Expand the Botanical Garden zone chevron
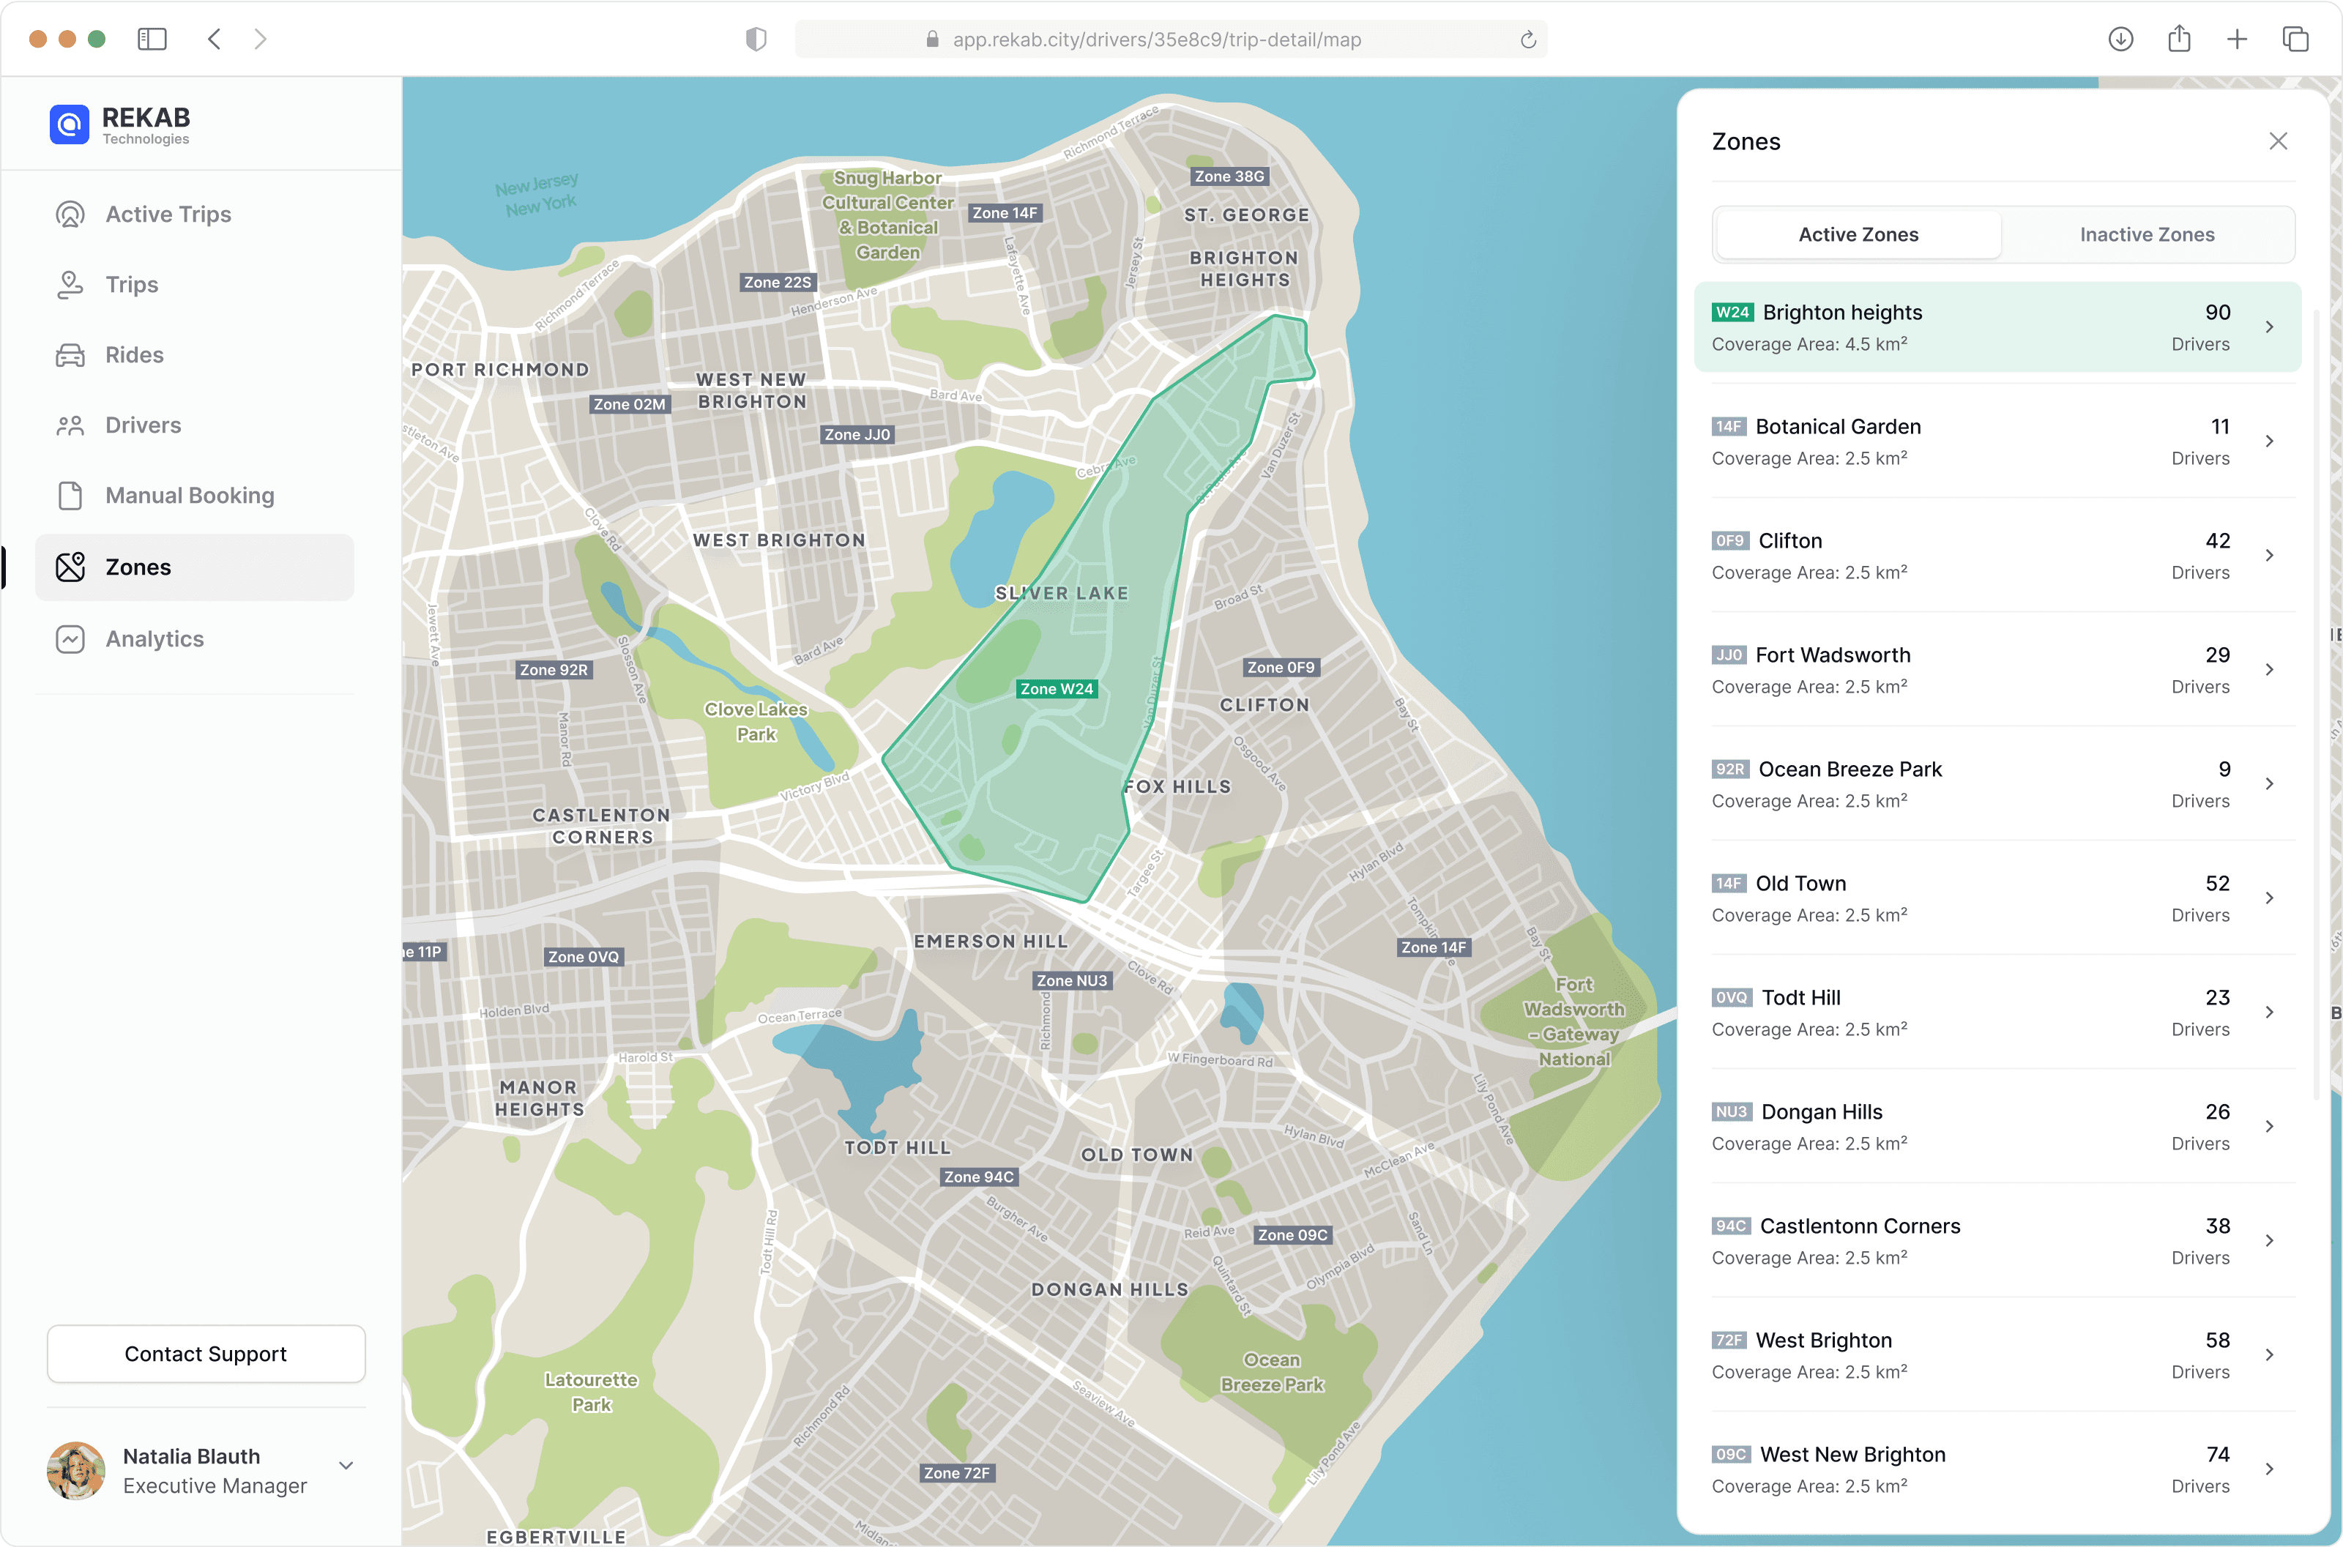 [x=2269, y=441]
